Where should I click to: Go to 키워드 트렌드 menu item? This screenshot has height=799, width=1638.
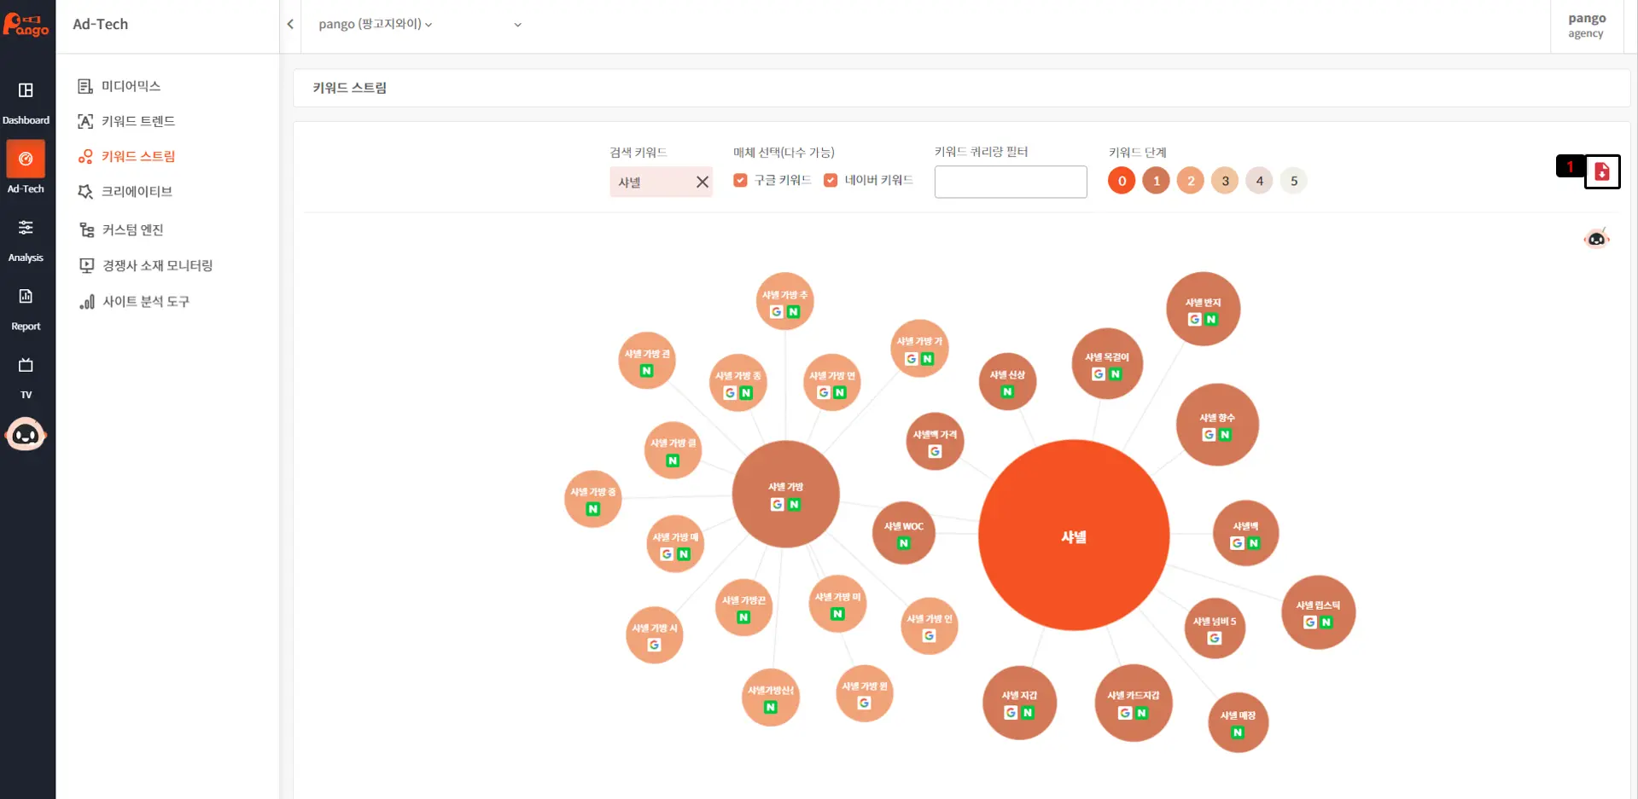tap(137, 121)
